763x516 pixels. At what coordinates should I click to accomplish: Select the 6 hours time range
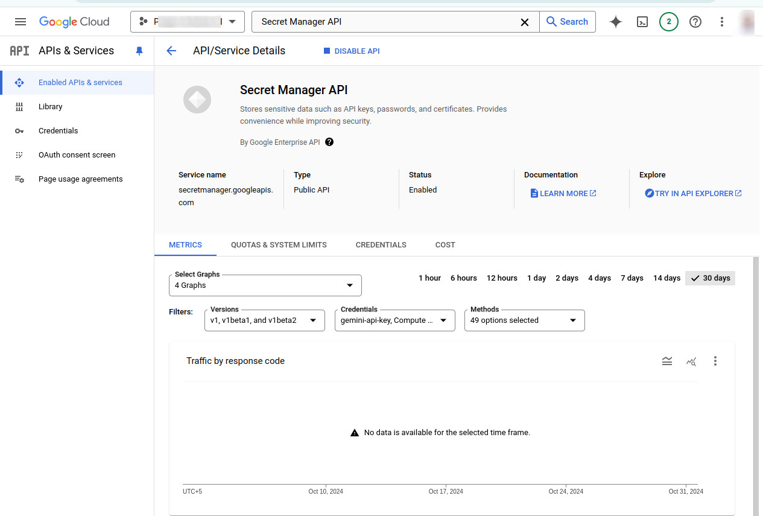[464, 278]
